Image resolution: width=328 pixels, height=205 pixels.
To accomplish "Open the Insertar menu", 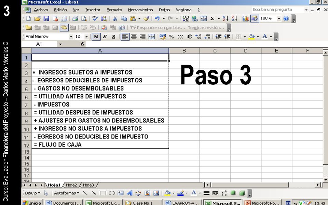I will click(x=93, y=10).
